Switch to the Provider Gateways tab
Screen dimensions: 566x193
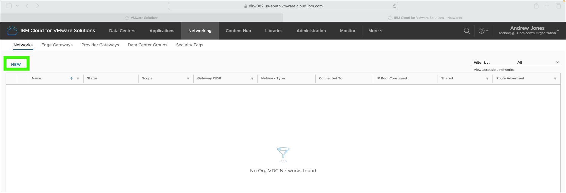click(x=100, y=45)
